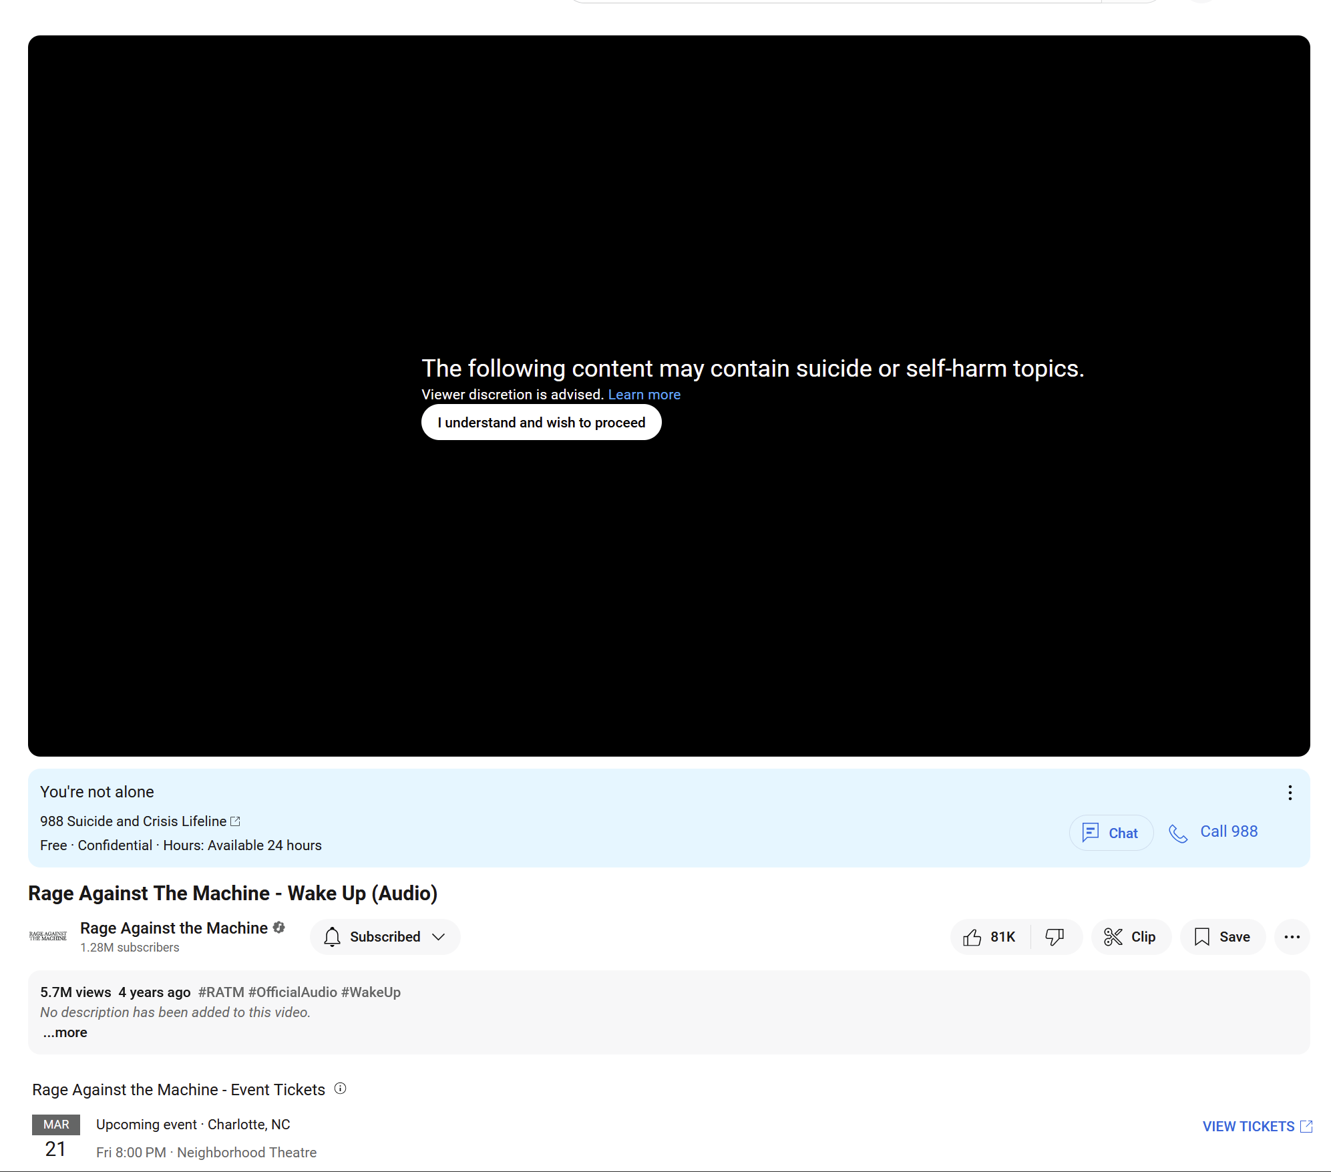
Task: Click the 'You're not alone' heading
Action: click(97, 792)
